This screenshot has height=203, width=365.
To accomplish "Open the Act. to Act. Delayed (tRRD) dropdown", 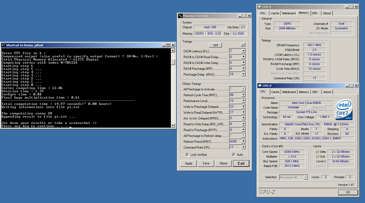I will (x=243, y=118).
